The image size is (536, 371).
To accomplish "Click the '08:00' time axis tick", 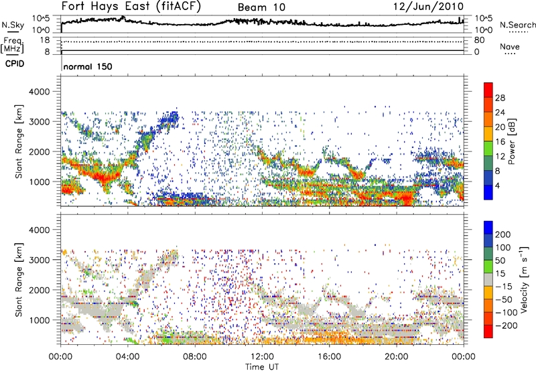I will click(195, 357).
